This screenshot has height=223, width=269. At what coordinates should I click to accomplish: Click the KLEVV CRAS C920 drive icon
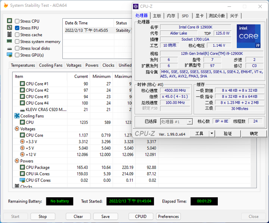point(22,110)
